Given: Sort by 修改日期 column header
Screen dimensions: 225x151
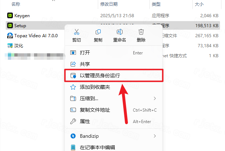Looking at the screenshot, I should pyautogui.click(x=109, y=4).
